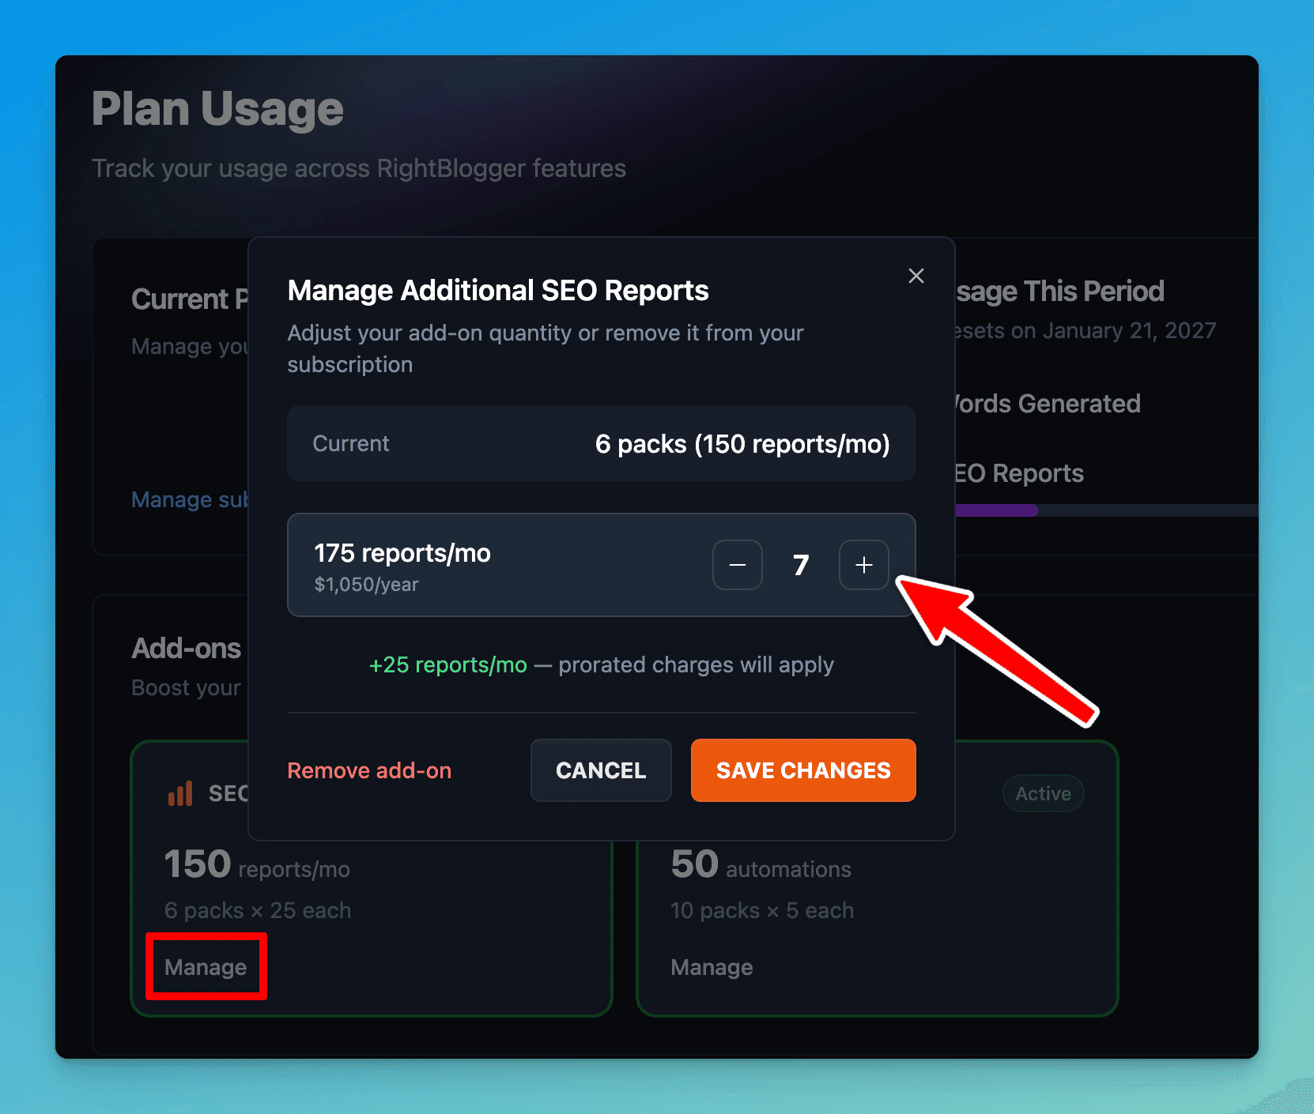Viewport: 1314px width, 1114px height.
Task: Increase pack quantity with the plus button
Action: click(x=863, y=564)
